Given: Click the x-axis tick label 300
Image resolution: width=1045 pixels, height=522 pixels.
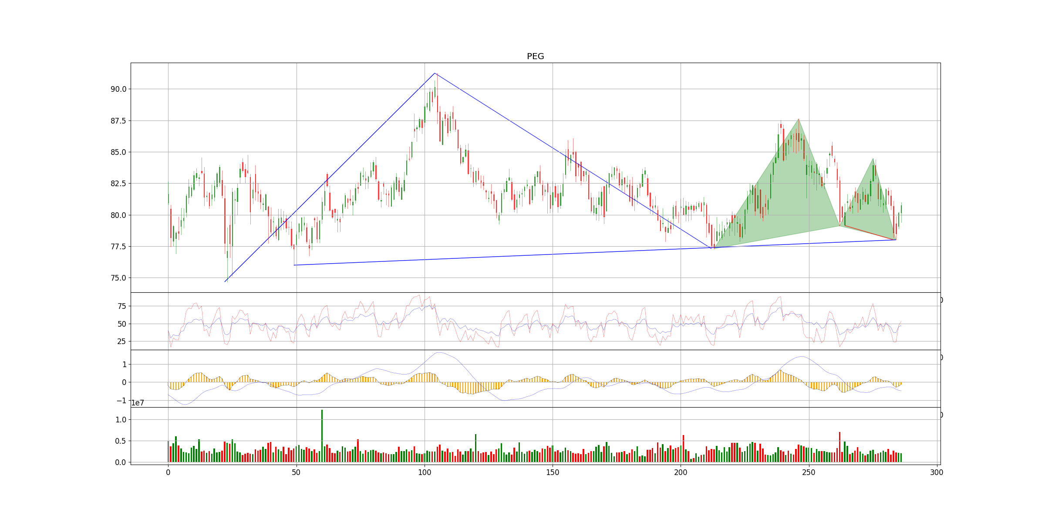Looking at the screenshot, I should coord(937,473).
